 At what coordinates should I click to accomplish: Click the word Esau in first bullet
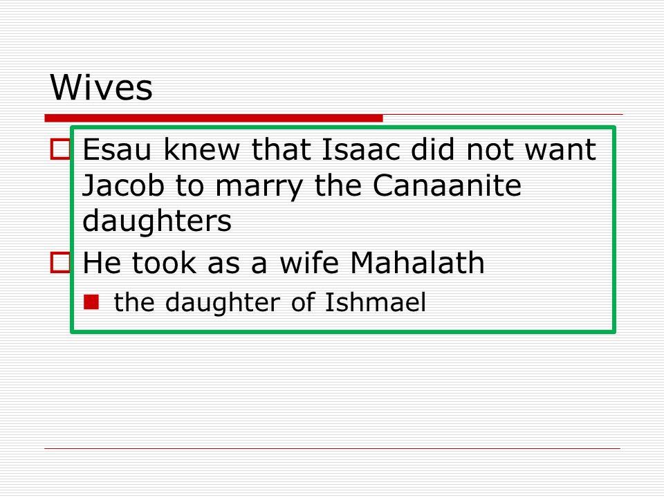coord(117,149)
